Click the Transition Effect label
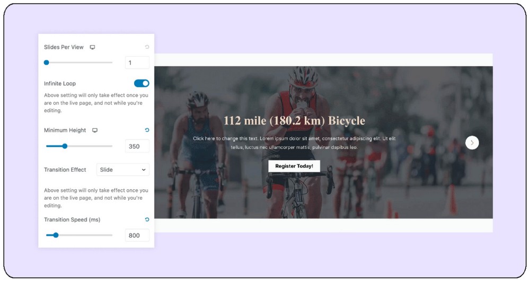 (65, 170)
